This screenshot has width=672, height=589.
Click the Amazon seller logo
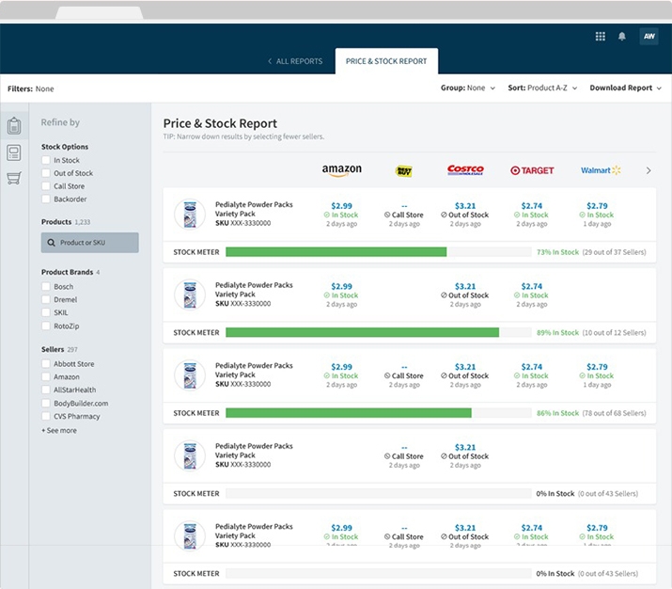(x=341, y=170)
